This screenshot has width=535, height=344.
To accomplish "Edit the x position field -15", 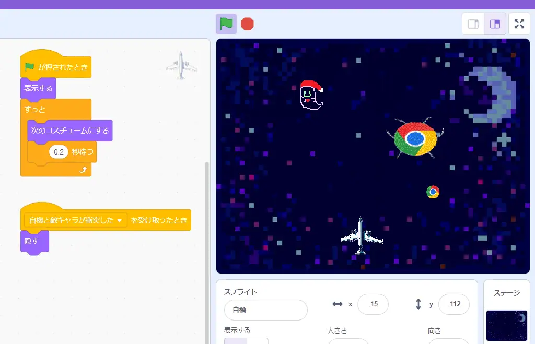I will pyautogui.click(x=373, y=304).
